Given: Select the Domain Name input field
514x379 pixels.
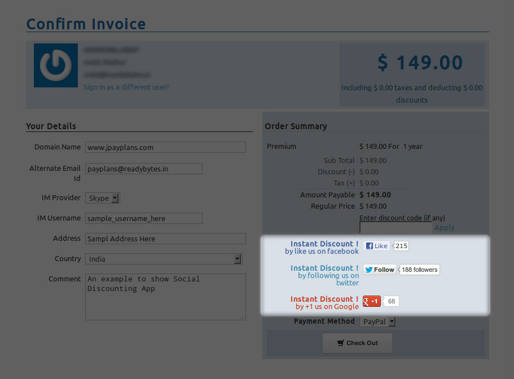Looking at the screenshot, I should [x=165, y=147].
